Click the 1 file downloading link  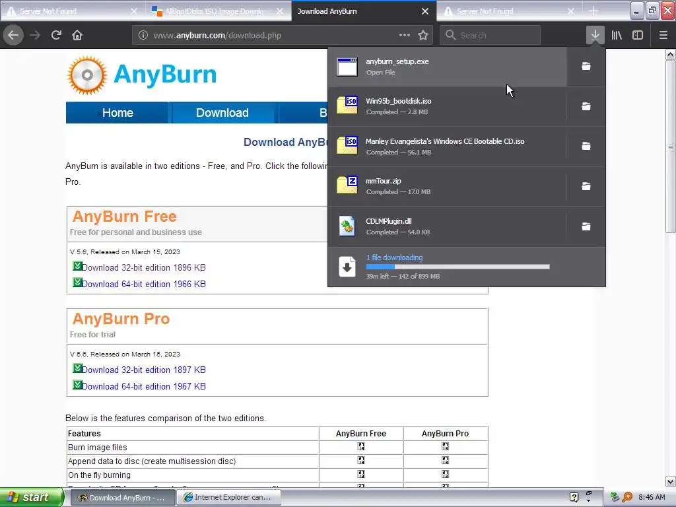pyautogui.click(x=394, y=257)
